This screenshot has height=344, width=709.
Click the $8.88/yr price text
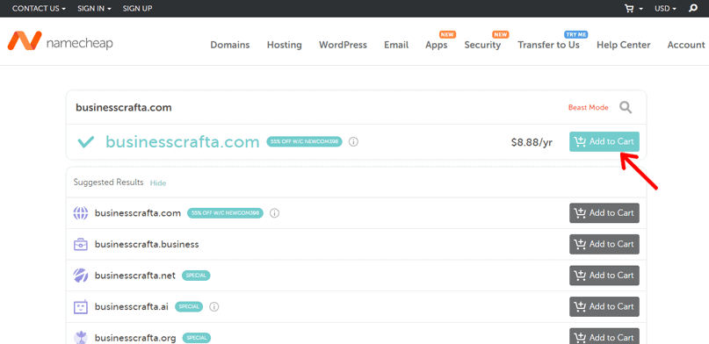click(532, 142)
